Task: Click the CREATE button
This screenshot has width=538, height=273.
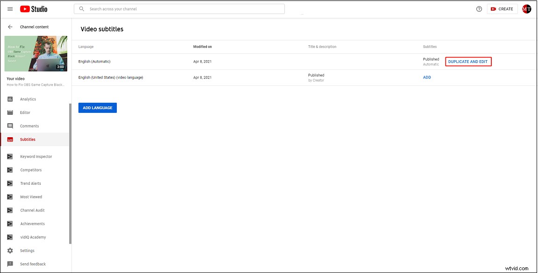Action: coord(502,8)
